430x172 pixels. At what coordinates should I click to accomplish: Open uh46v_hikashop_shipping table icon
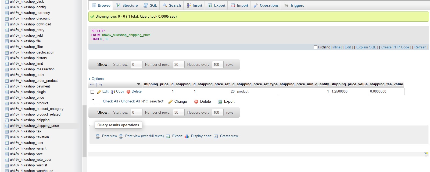point(7,120)
